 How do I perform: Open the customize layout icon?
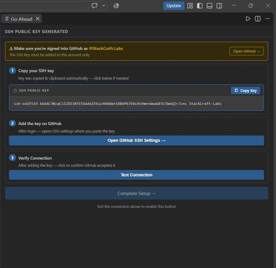point(190,6)
